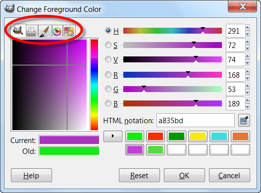Open the Palette tab
This screenshot has height=193, width=261.
69,32
